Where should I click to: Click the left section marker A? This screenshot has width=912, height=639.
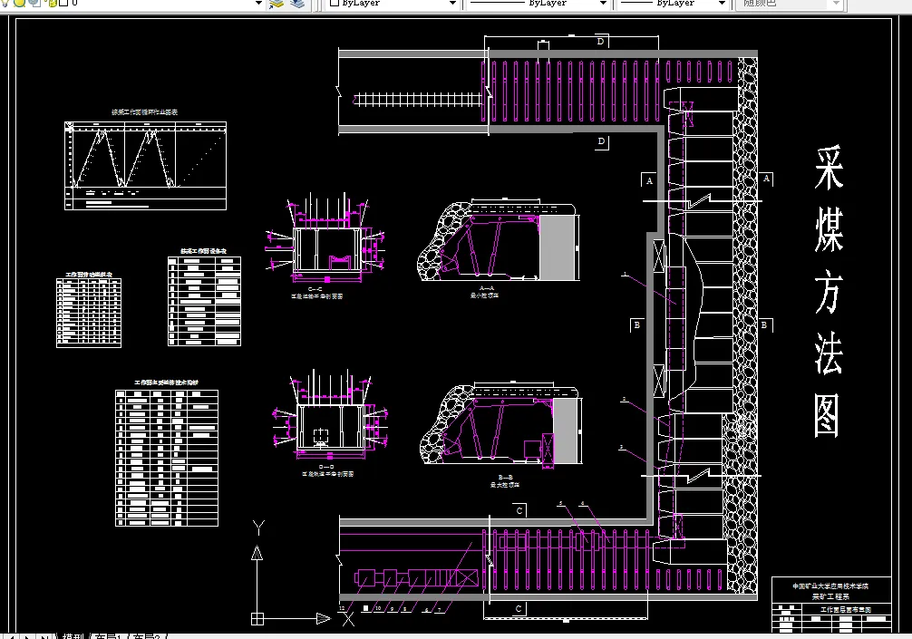point(649,180)
